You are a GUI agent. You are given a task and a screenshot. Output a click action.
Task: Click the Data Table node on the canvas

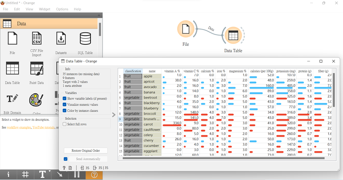(233, 35)
